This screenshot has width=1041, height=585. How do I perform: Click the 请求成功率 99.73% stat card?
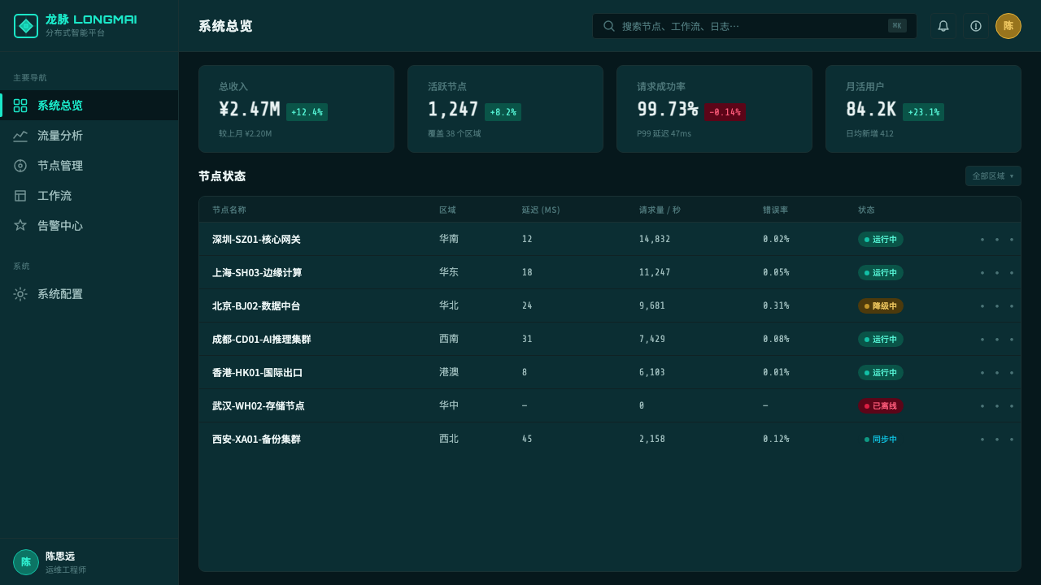(x=714, y=109)
